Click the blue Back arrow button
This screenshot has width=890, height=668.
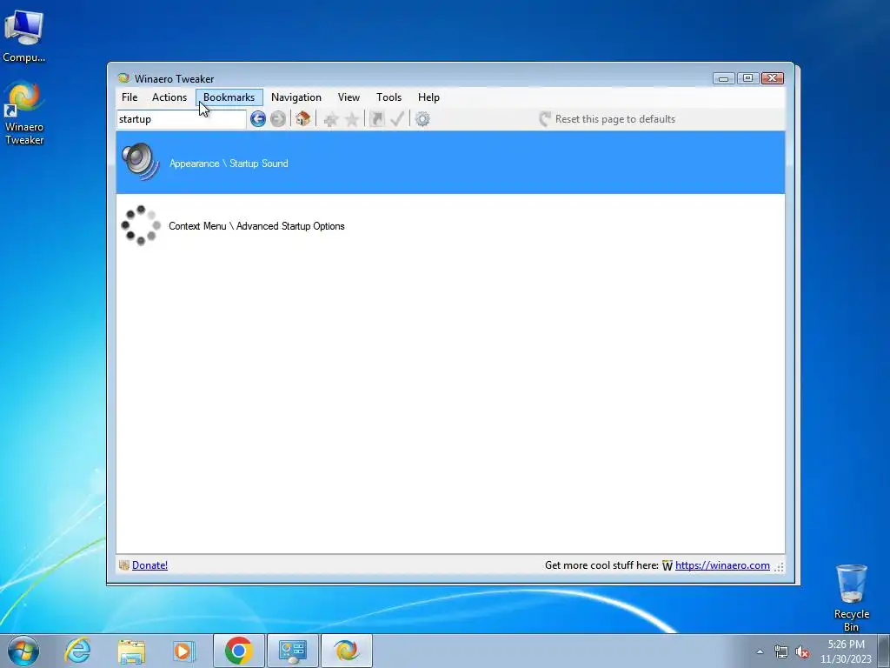click(257, 118)
